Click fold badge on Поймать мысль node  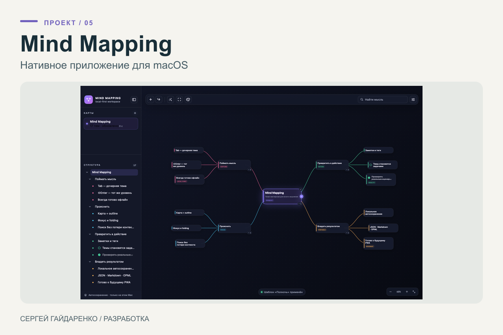249,170
